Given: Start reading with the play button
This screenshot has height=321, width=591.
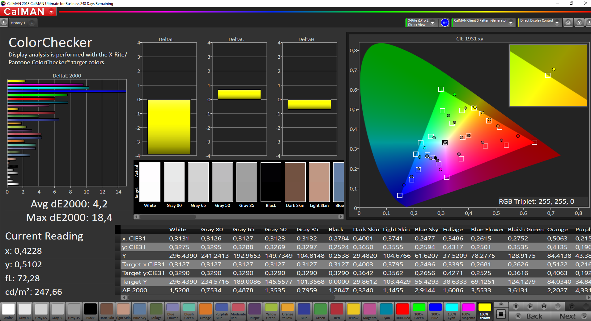Looking at the screenshot, I should click(530, 306).
